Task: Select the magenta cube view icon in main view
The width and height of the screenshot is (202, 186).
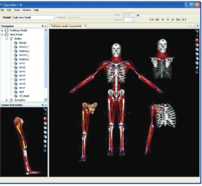Action: click(197, 45)
